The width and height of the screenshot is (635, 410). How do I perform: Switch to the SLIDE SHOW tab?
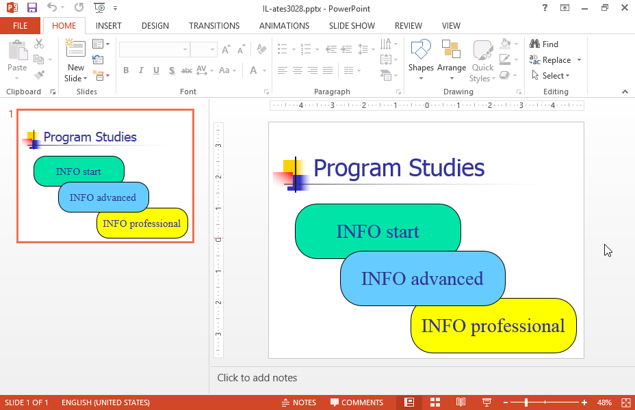click(x=352, y=26)
